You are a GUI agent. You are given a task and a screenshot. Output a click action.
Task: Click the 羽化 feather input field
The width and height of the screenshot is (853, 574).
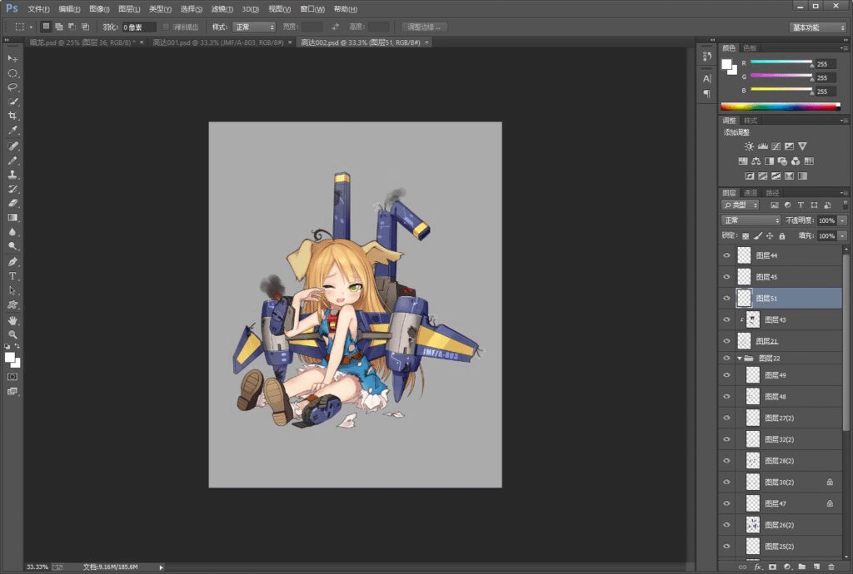point(139,27)
